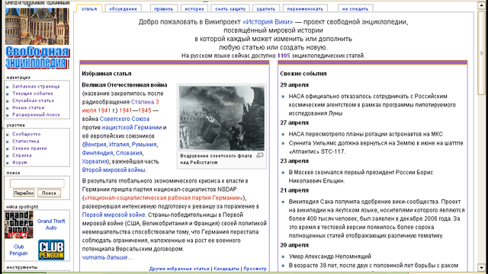Screen dimensions: 488x274
Task: Open the статья tab
Action: pyautogui.click(x=89, y=8)
